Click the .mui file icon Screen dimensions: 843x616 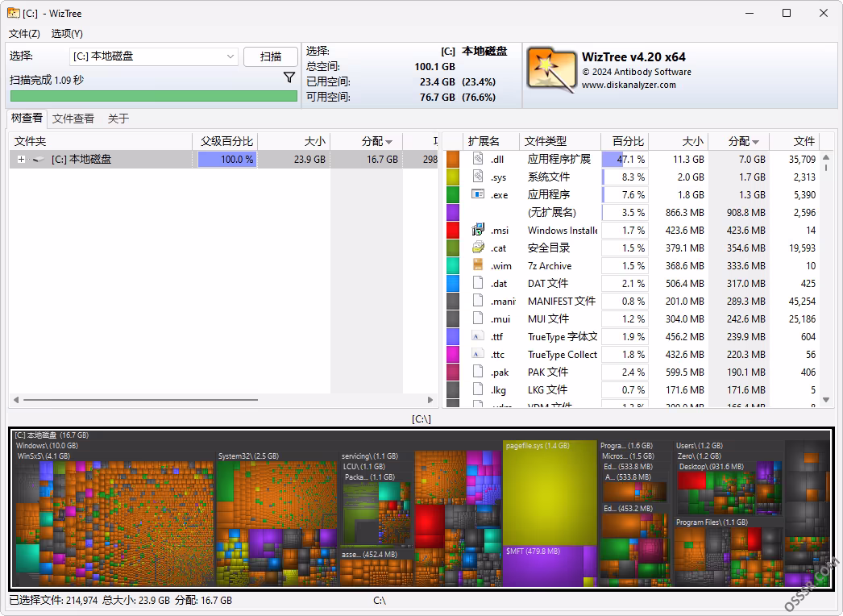(x=478, y=318)
